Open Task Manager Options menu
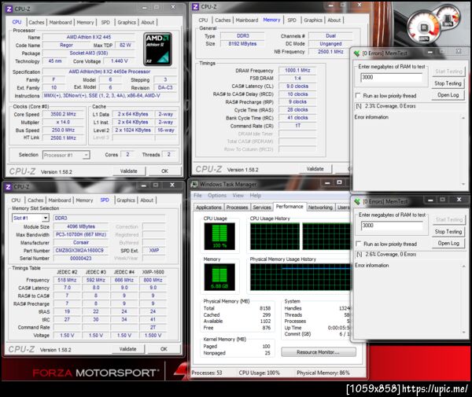Image resolution: width=472 pixels, height=397 pixels. click(217, 195)
